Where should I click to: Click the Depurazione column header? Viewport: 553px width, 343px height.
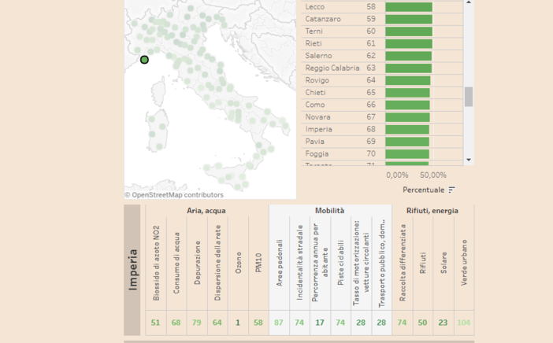(x=197, y=263)
